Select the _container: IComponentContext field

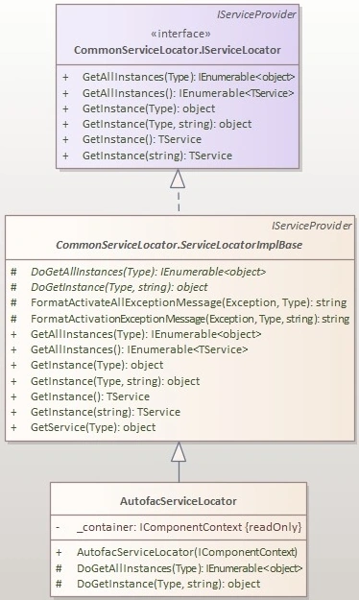click(189, 527)
